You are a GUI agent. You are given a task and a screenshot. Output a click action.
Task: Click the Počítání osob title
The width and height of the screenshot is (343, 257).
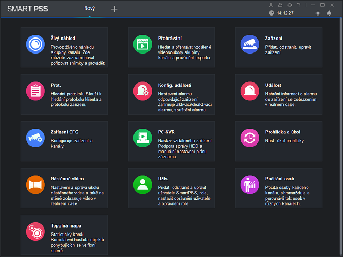(280, 179)
